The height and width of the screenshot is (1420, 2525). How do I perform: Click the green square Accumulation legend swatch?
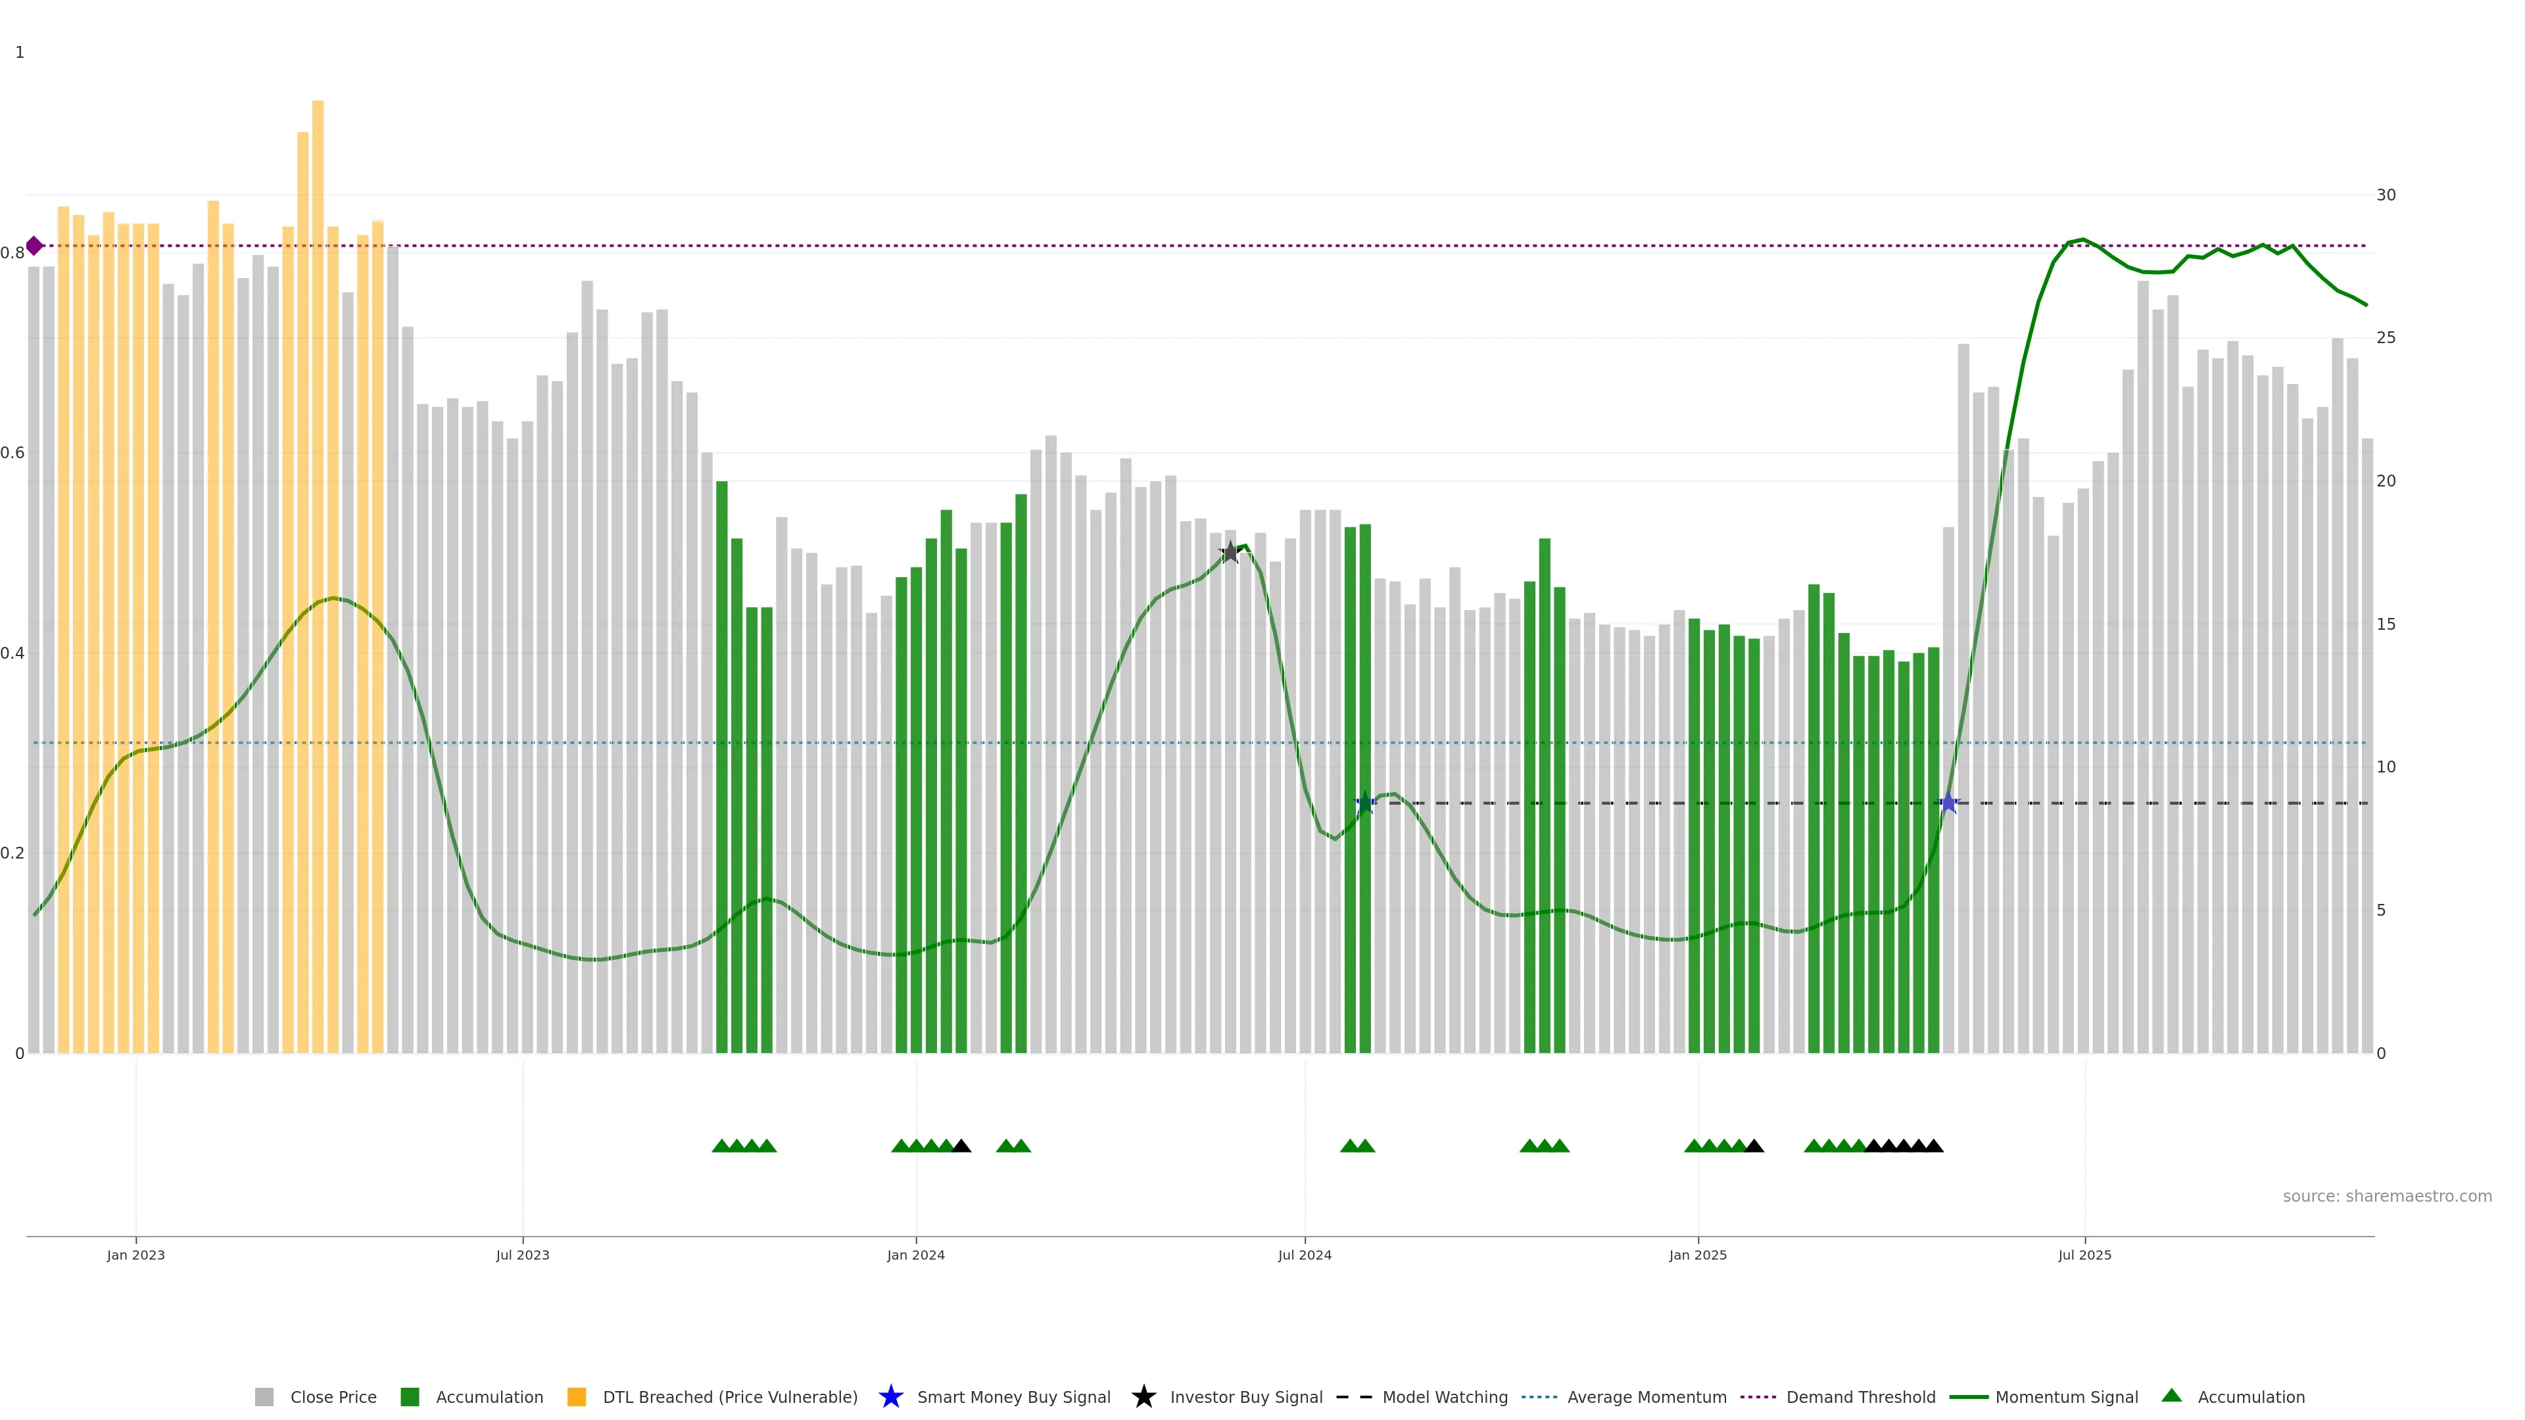[x=410, y=1396]
